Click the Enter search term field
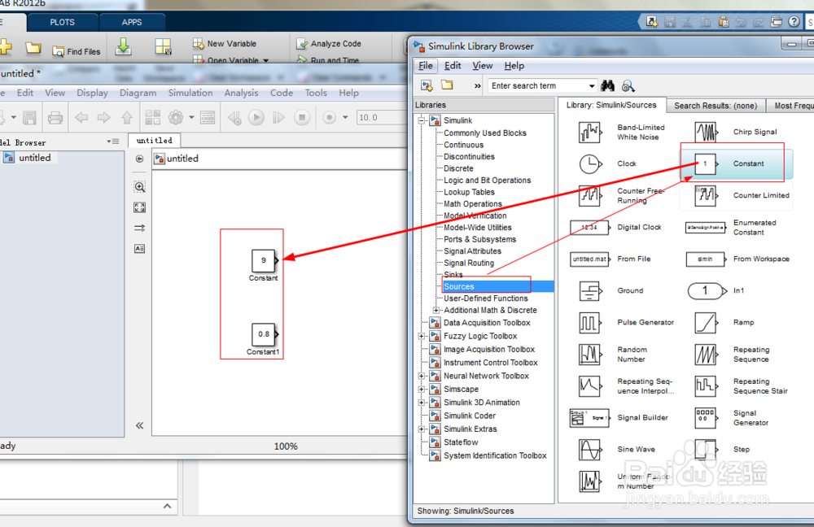Image resolution: width=814 pixels, height=527 pixels. (x=537, y=86)
